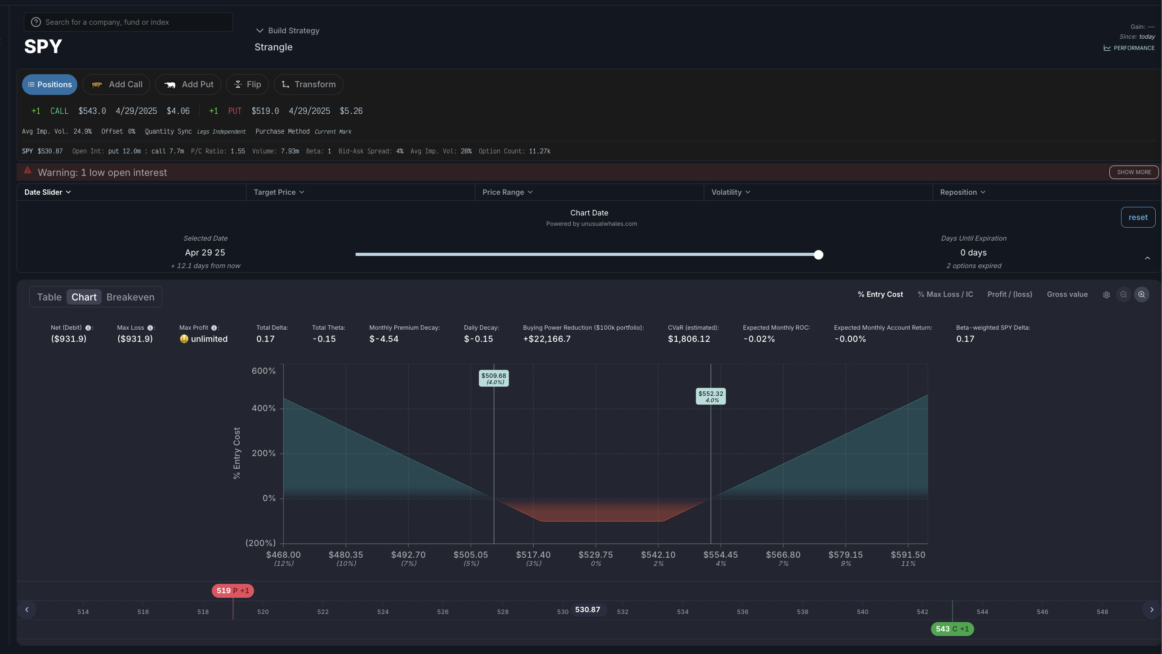Image resolution: width=1162 pixels, height=654 pixels.
Task: Zoom in the chart with magnifier plus
Action: tap(1142, 295)
